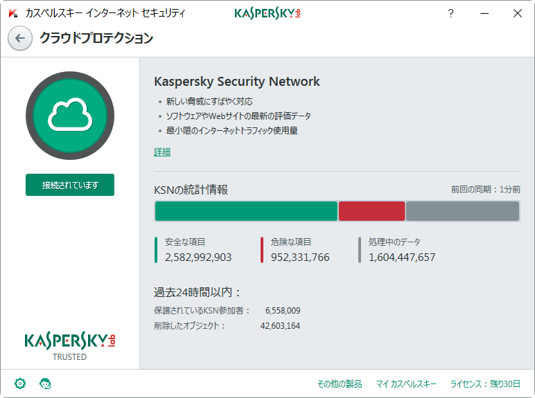Click the back arrow button

click(x=20, y=38)
